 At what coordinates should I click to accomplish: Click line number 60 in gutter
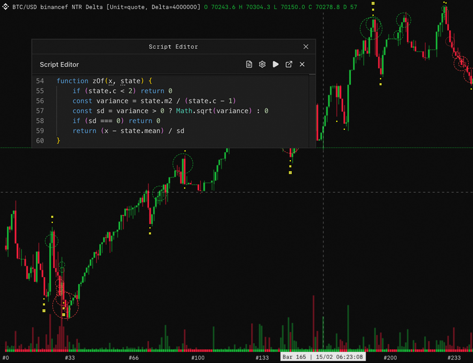(40, 141)
